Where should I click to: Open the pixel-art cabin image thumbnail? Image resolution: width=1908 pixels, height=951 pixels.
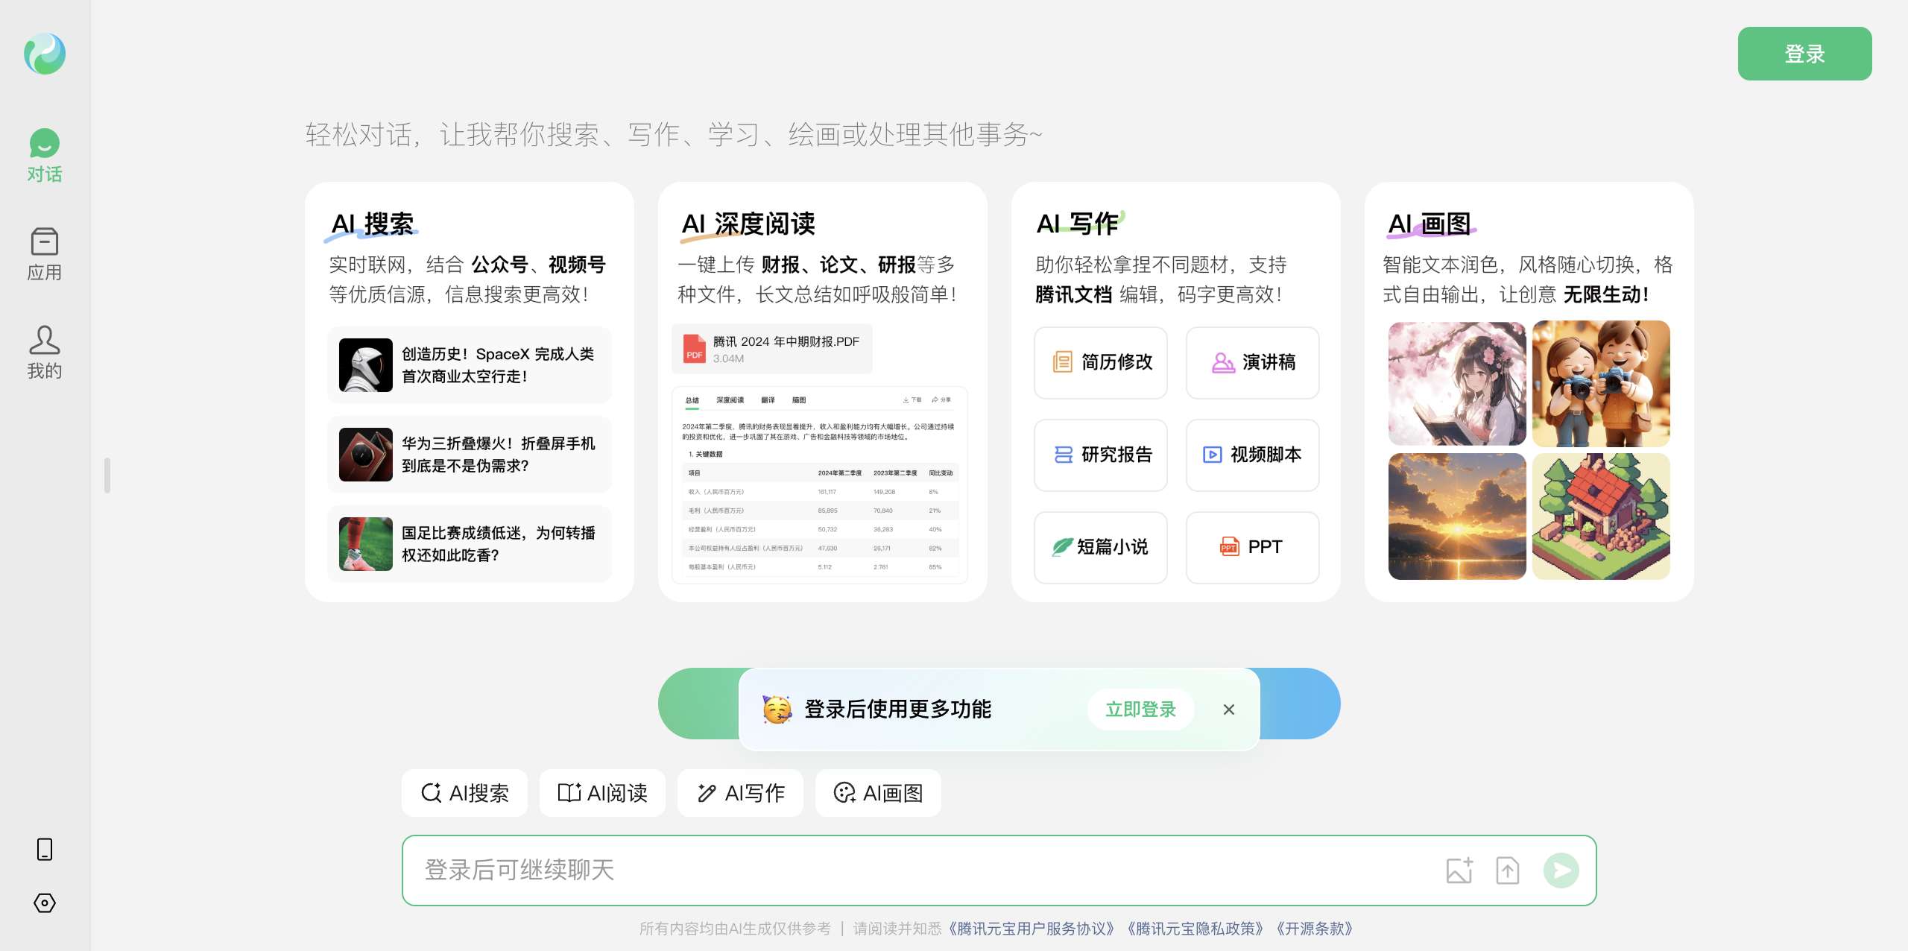(1601, 516)
